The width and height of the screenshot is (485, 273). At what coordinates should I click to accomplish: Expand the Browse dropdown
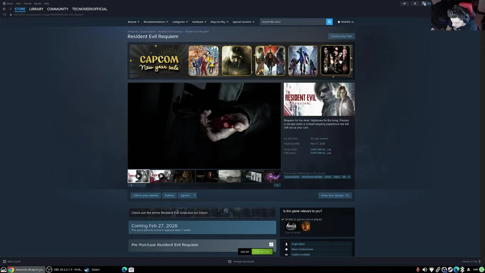[x=133, y=22]
